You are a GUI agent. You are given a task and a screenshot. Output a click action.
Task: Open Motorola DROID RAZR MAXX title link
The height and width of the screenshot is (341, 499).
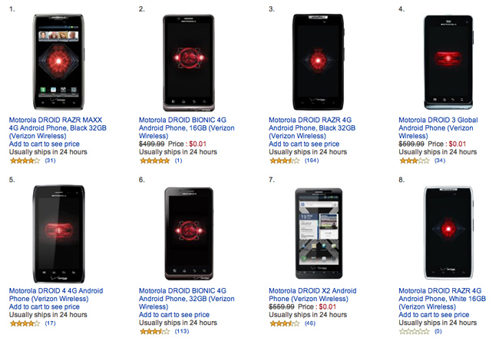[x=58, y=128]
